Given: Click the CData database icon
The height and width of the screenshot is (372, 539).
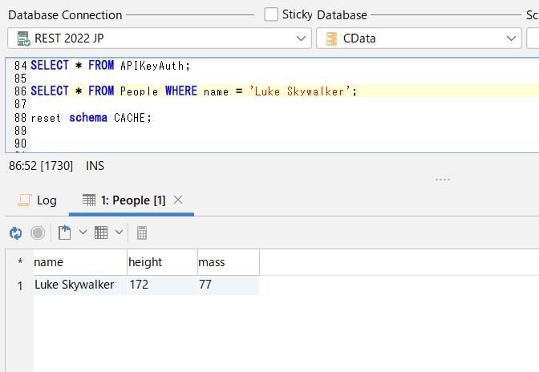Looking at the screenshot, I should click(x=331, y=38).
